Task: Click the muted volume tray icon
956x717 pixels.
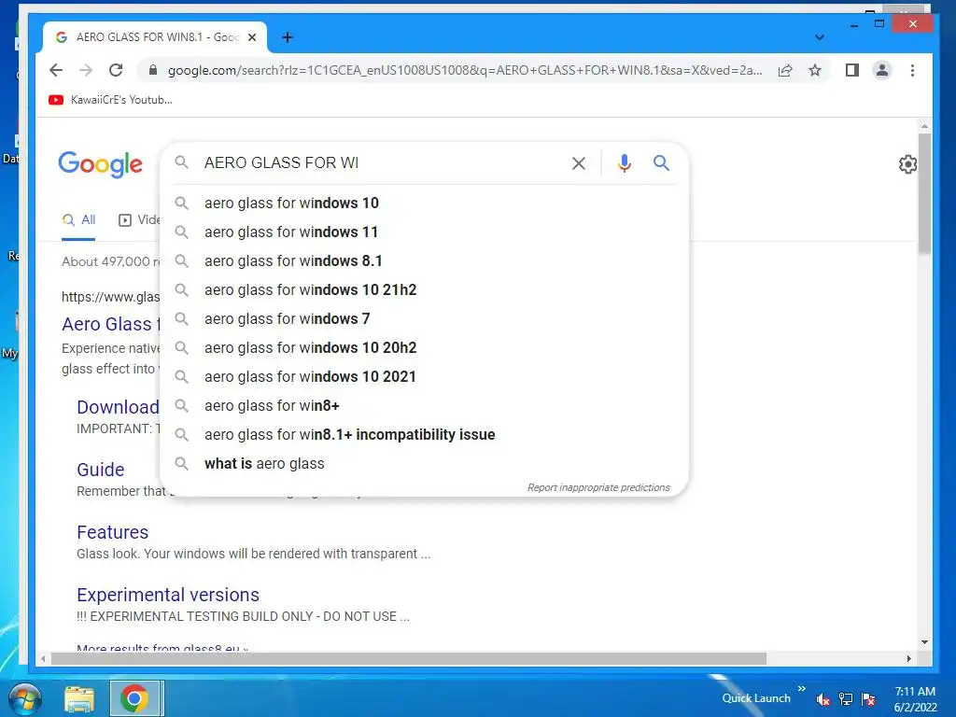Action: pos(823,699)
